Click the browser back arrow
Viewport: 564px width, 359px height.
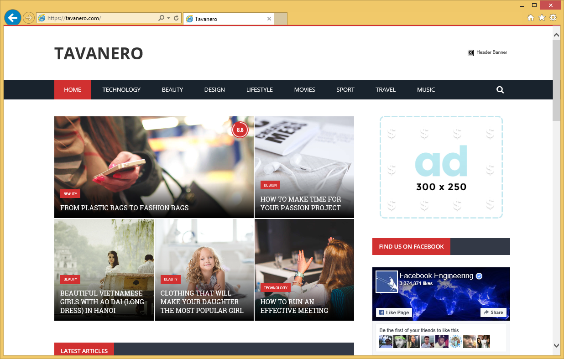tap(12, 17)
